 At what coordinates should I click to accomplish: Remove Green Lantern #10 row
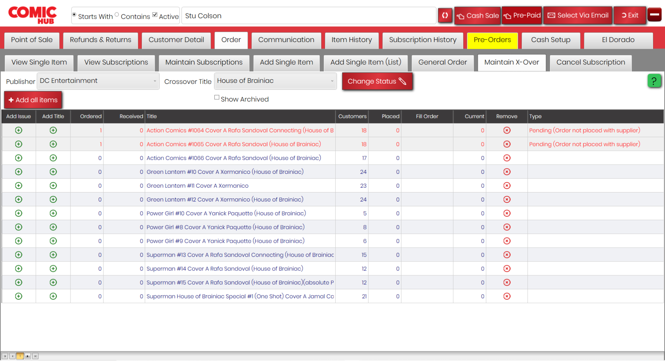pos(507,172)
